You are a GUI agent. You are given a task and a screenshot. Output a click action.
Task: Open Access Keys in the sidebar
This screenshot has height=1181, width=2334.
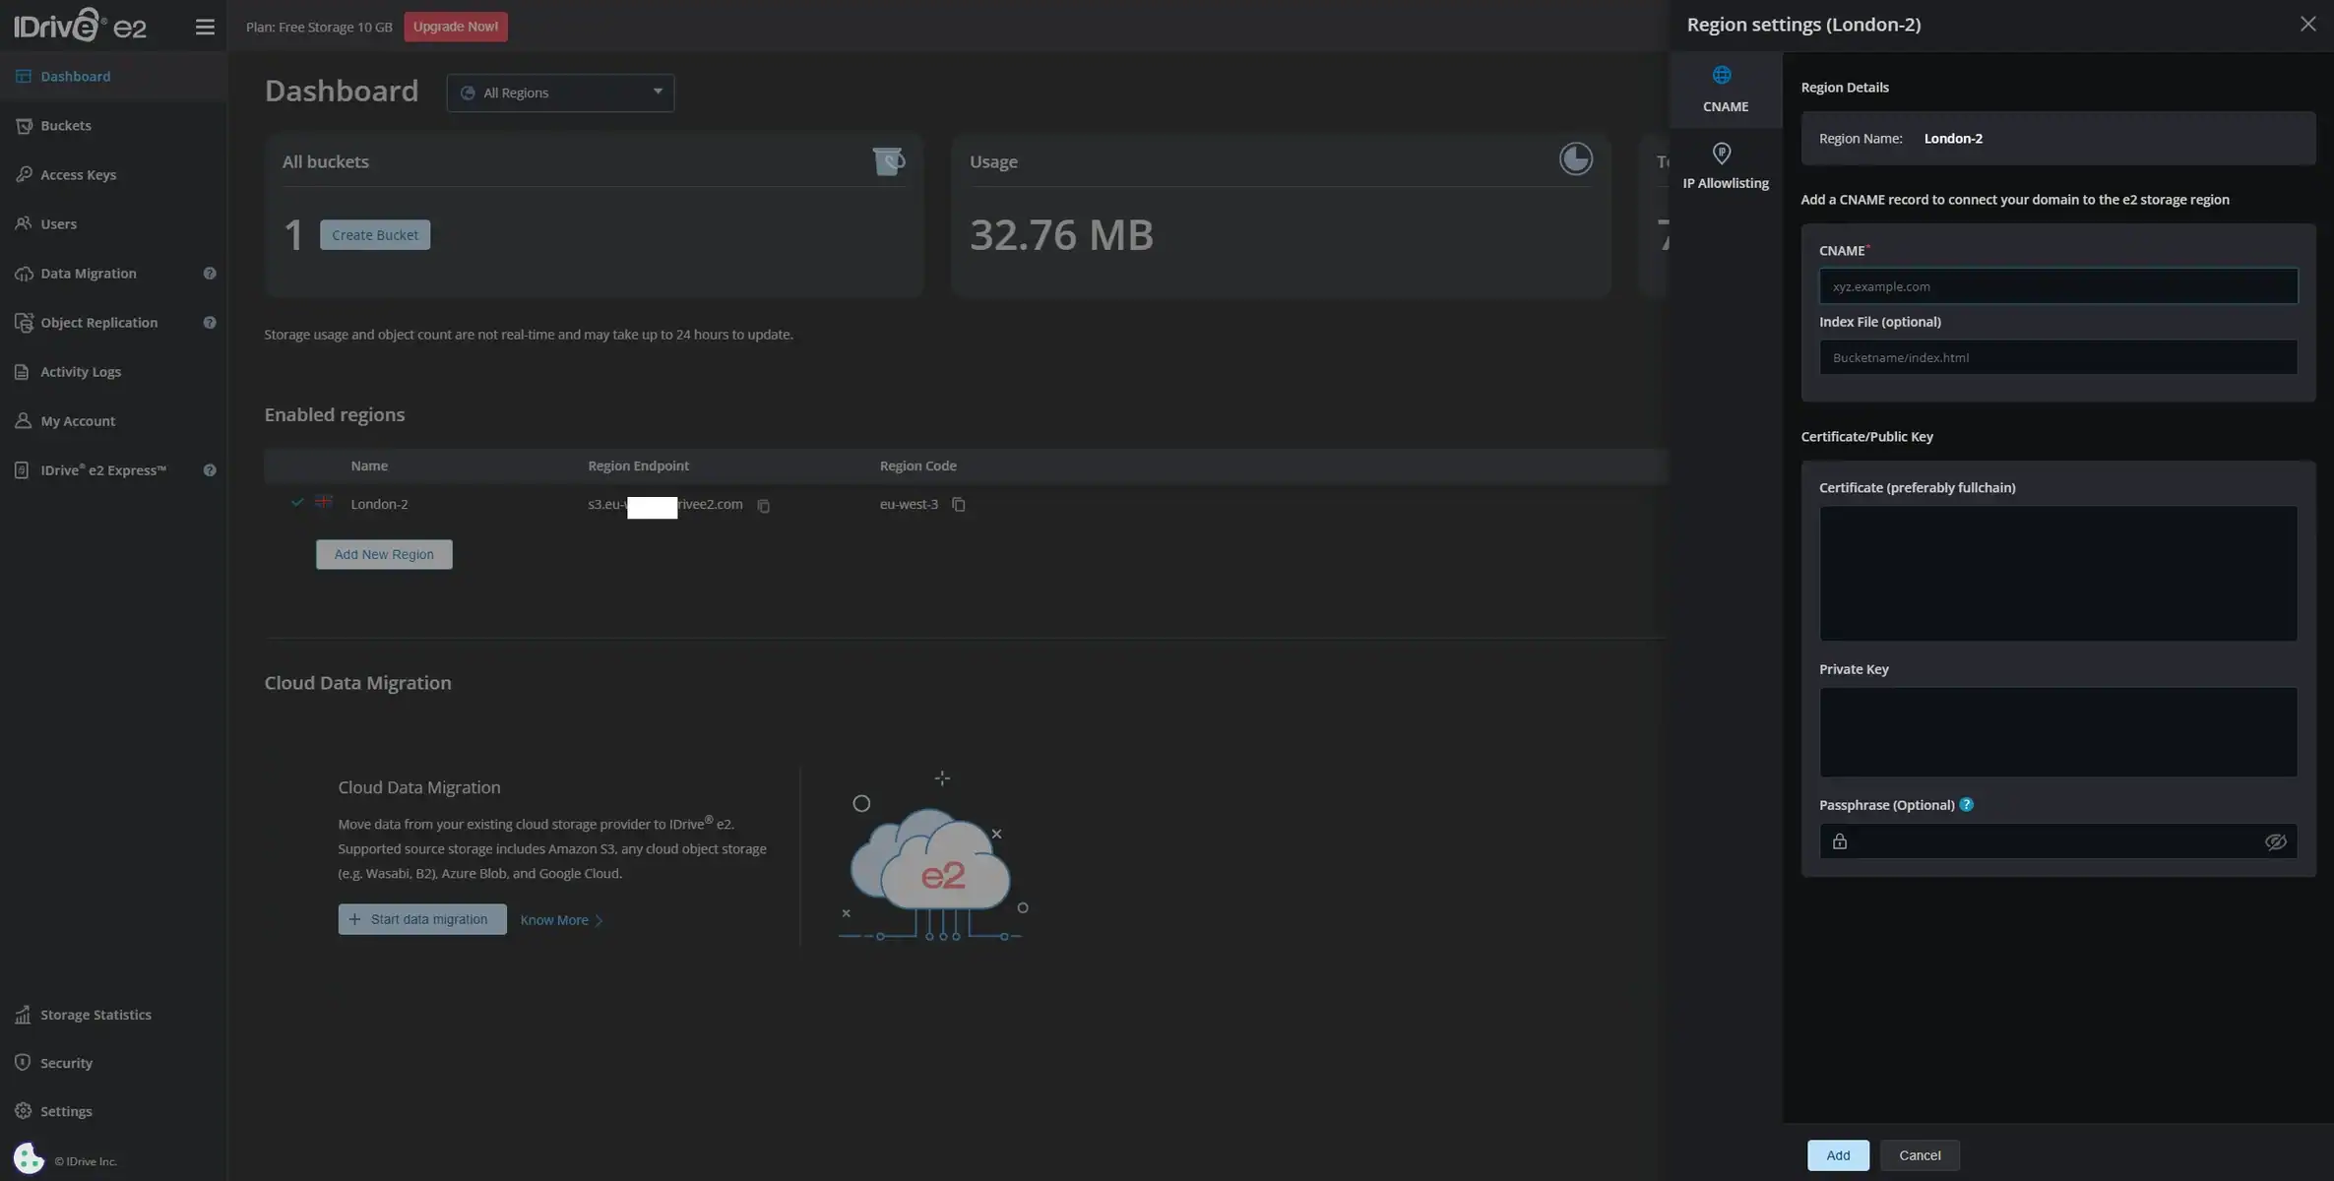click(x=113, y=175)
